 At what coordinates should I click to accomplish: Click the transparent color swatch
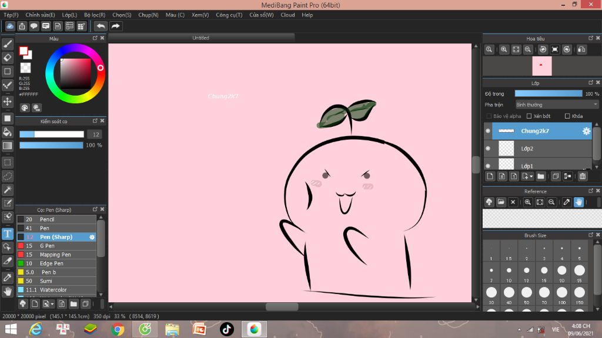pos(25,68)
